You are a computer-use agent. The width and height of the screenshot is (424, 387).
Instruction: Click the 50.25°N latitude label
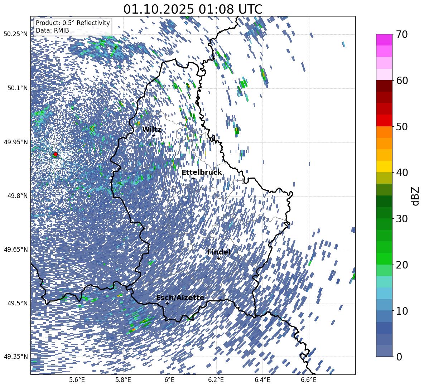(x=16, y=34)
